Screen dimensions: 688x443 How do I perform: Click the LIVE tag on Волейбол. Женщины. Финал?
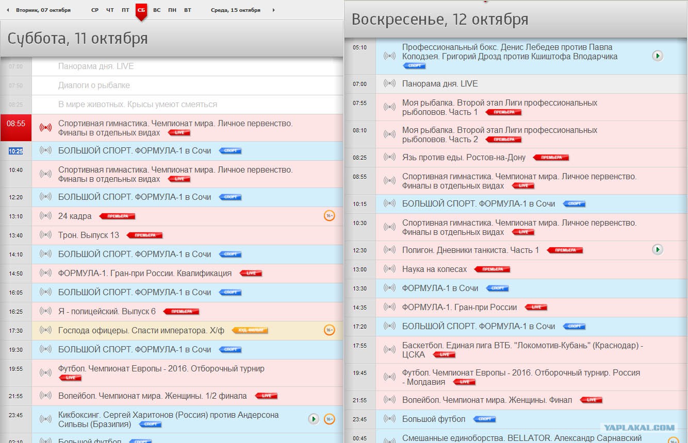(591, 400)
